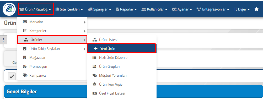Screen dimensions: 263x99
Task: Expand the Siparişler dropdown
Action: 99,9
